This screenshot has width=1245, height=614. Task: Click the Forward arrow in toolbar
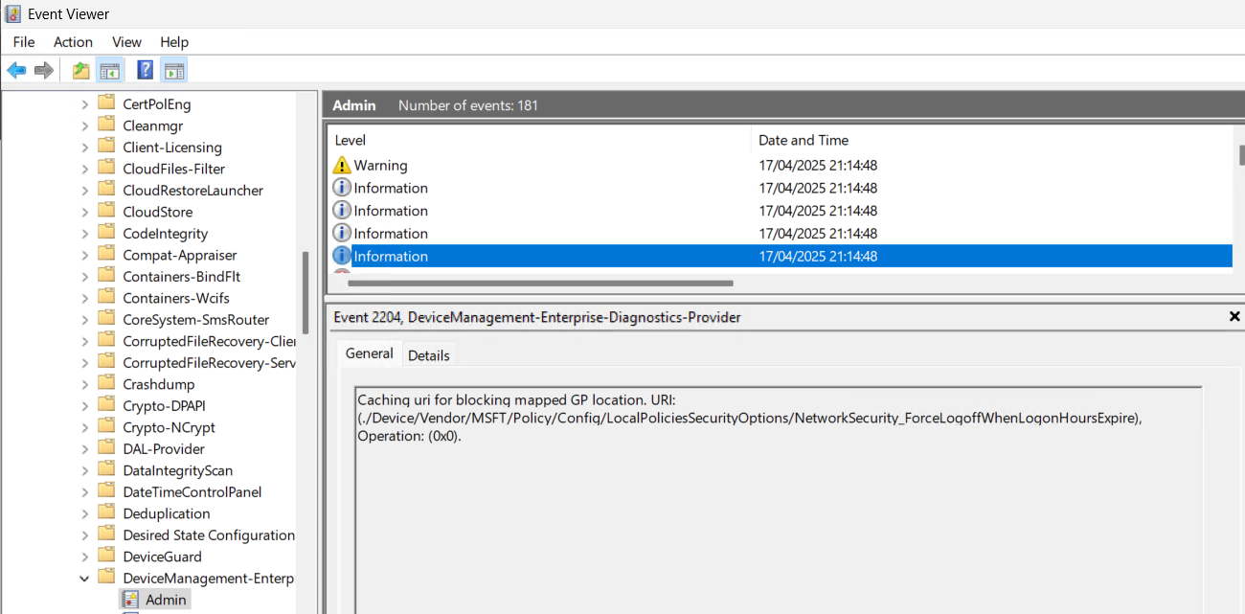43,70
